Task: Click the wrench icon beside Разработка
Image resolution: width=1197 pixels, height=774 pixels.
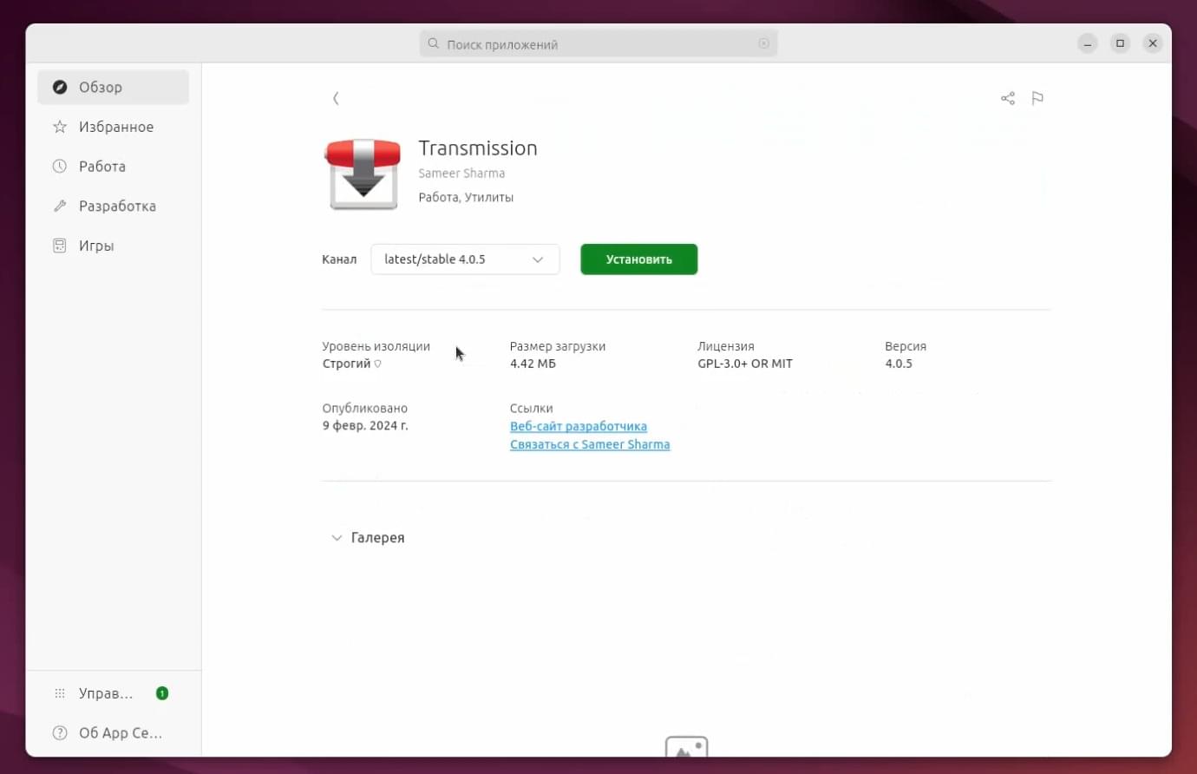Action: (60, 206)
